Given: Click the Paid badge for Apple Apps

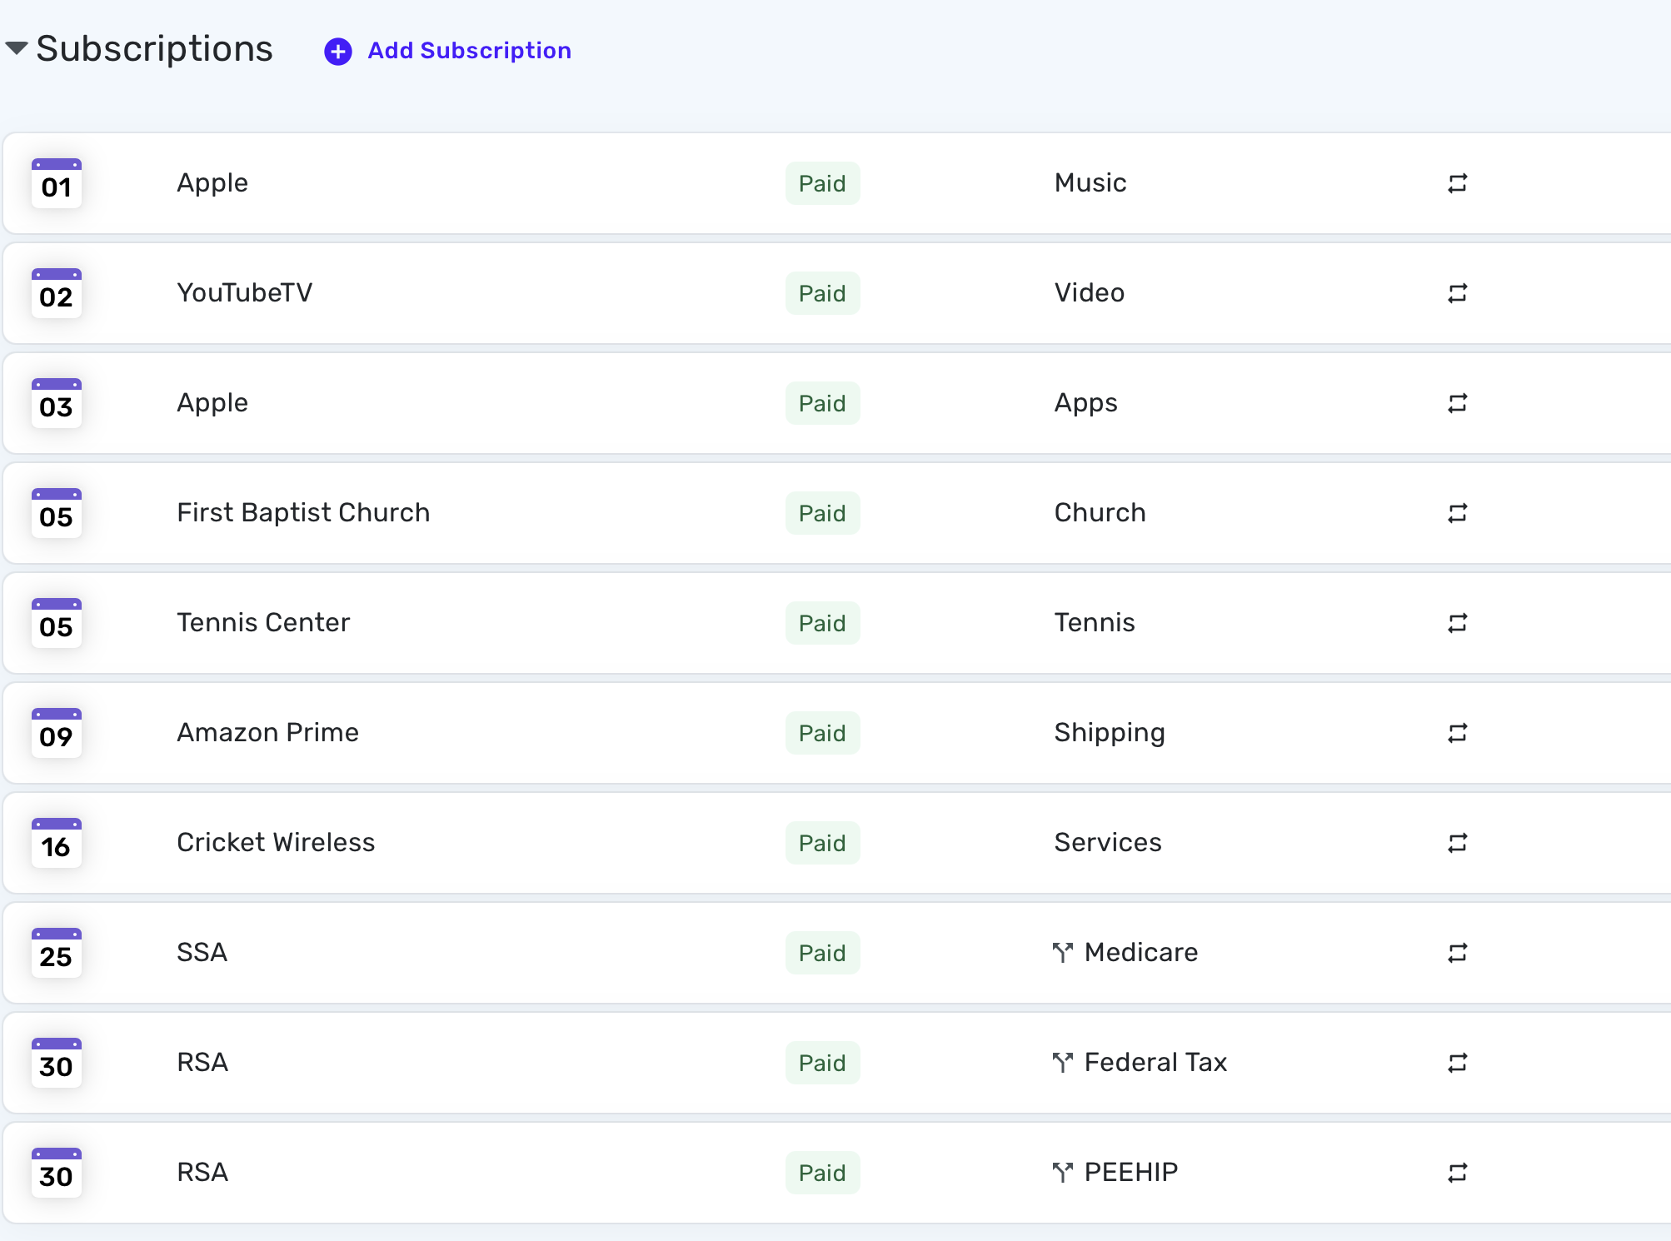Looking at the screenshot, I should pyautogui.click(x=823, y=403).
